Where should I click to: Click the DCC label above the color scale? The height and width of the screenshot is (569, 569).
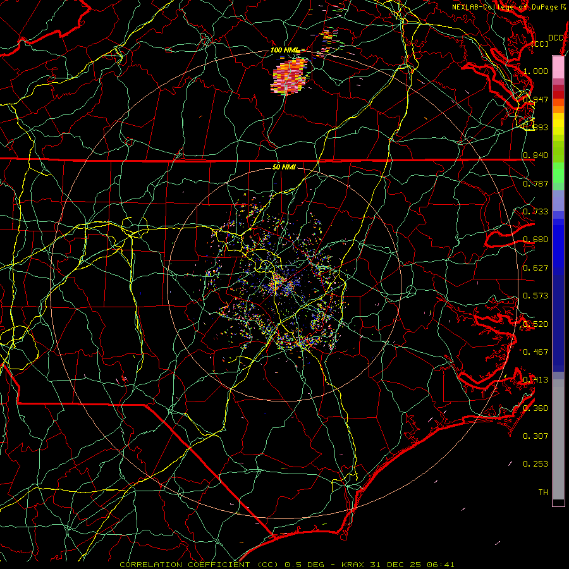point(556,38)
